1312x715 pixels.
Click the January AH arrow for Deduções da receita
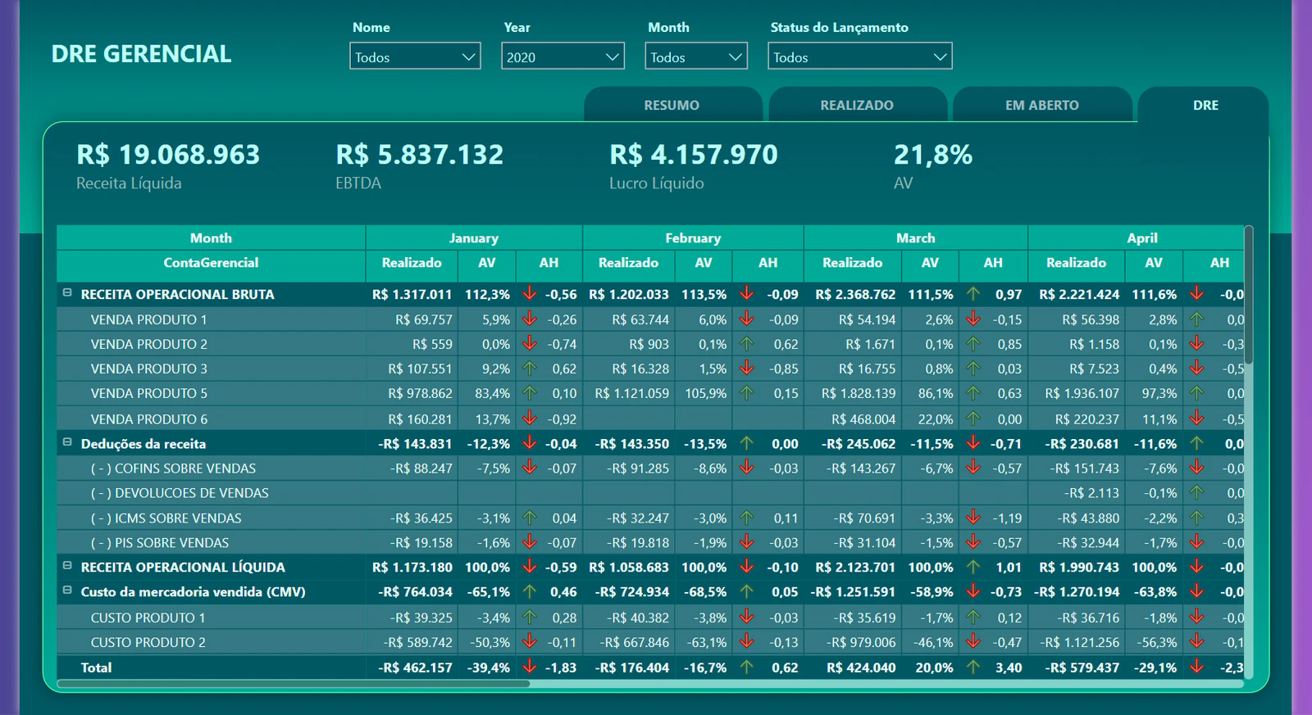[530, 443]
